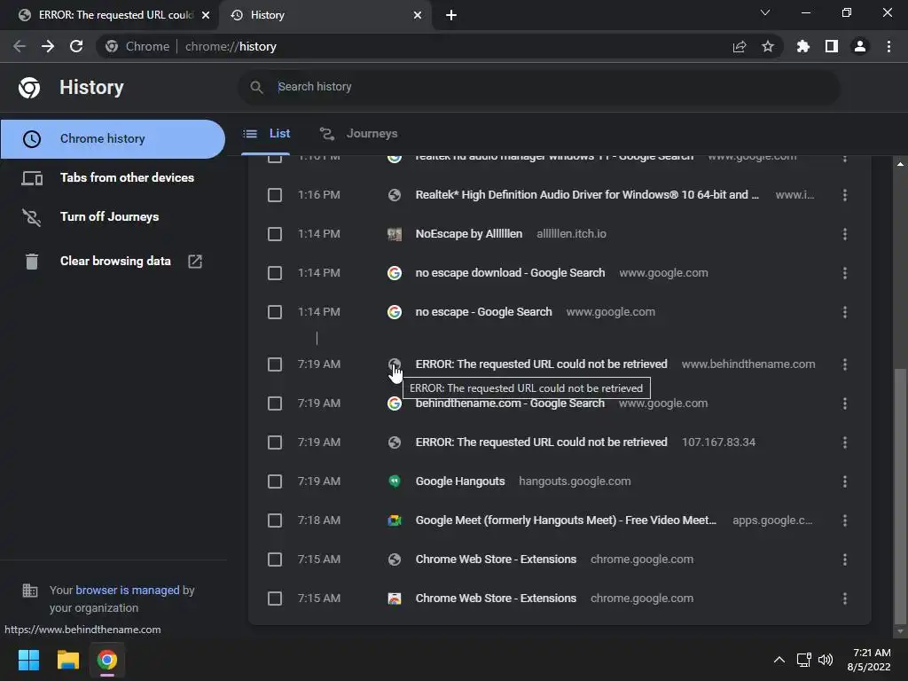This screenshot has width=908, height=681.
Task: Show hidden system tray icons
Action: (x=779, y=660)
